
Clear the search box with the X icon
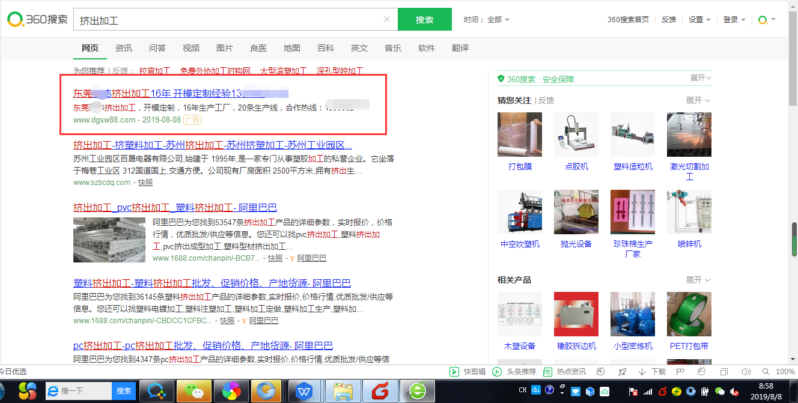387,19
